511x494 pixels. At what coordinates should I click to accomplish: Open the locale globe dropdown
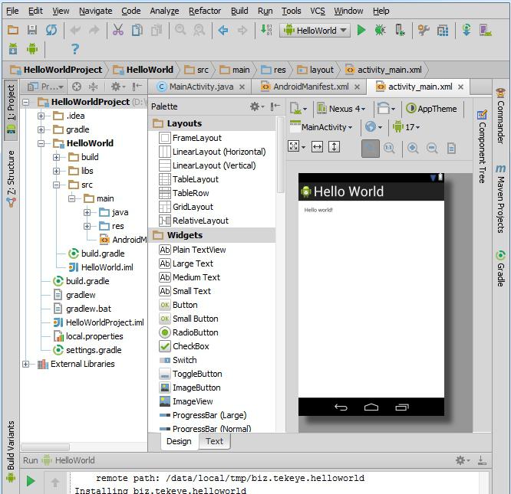click(x=374, y=127)
